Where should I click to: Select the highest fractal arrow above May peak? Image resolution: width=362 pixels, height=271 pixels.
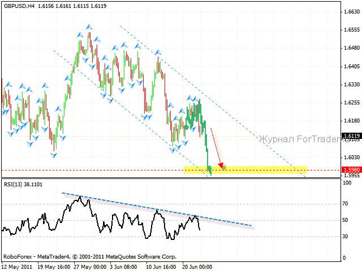pyautogui.click(x=89, y=27)
